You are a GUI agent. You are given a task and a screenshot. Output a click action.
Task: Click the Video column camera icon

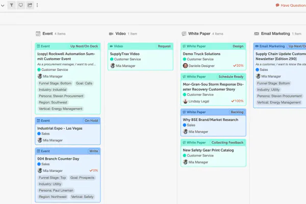[x=111, y=34]
